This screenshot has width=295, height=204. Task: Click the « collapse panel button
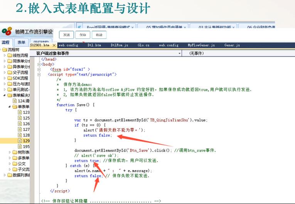pyautogui.click(x=79, y=27)
